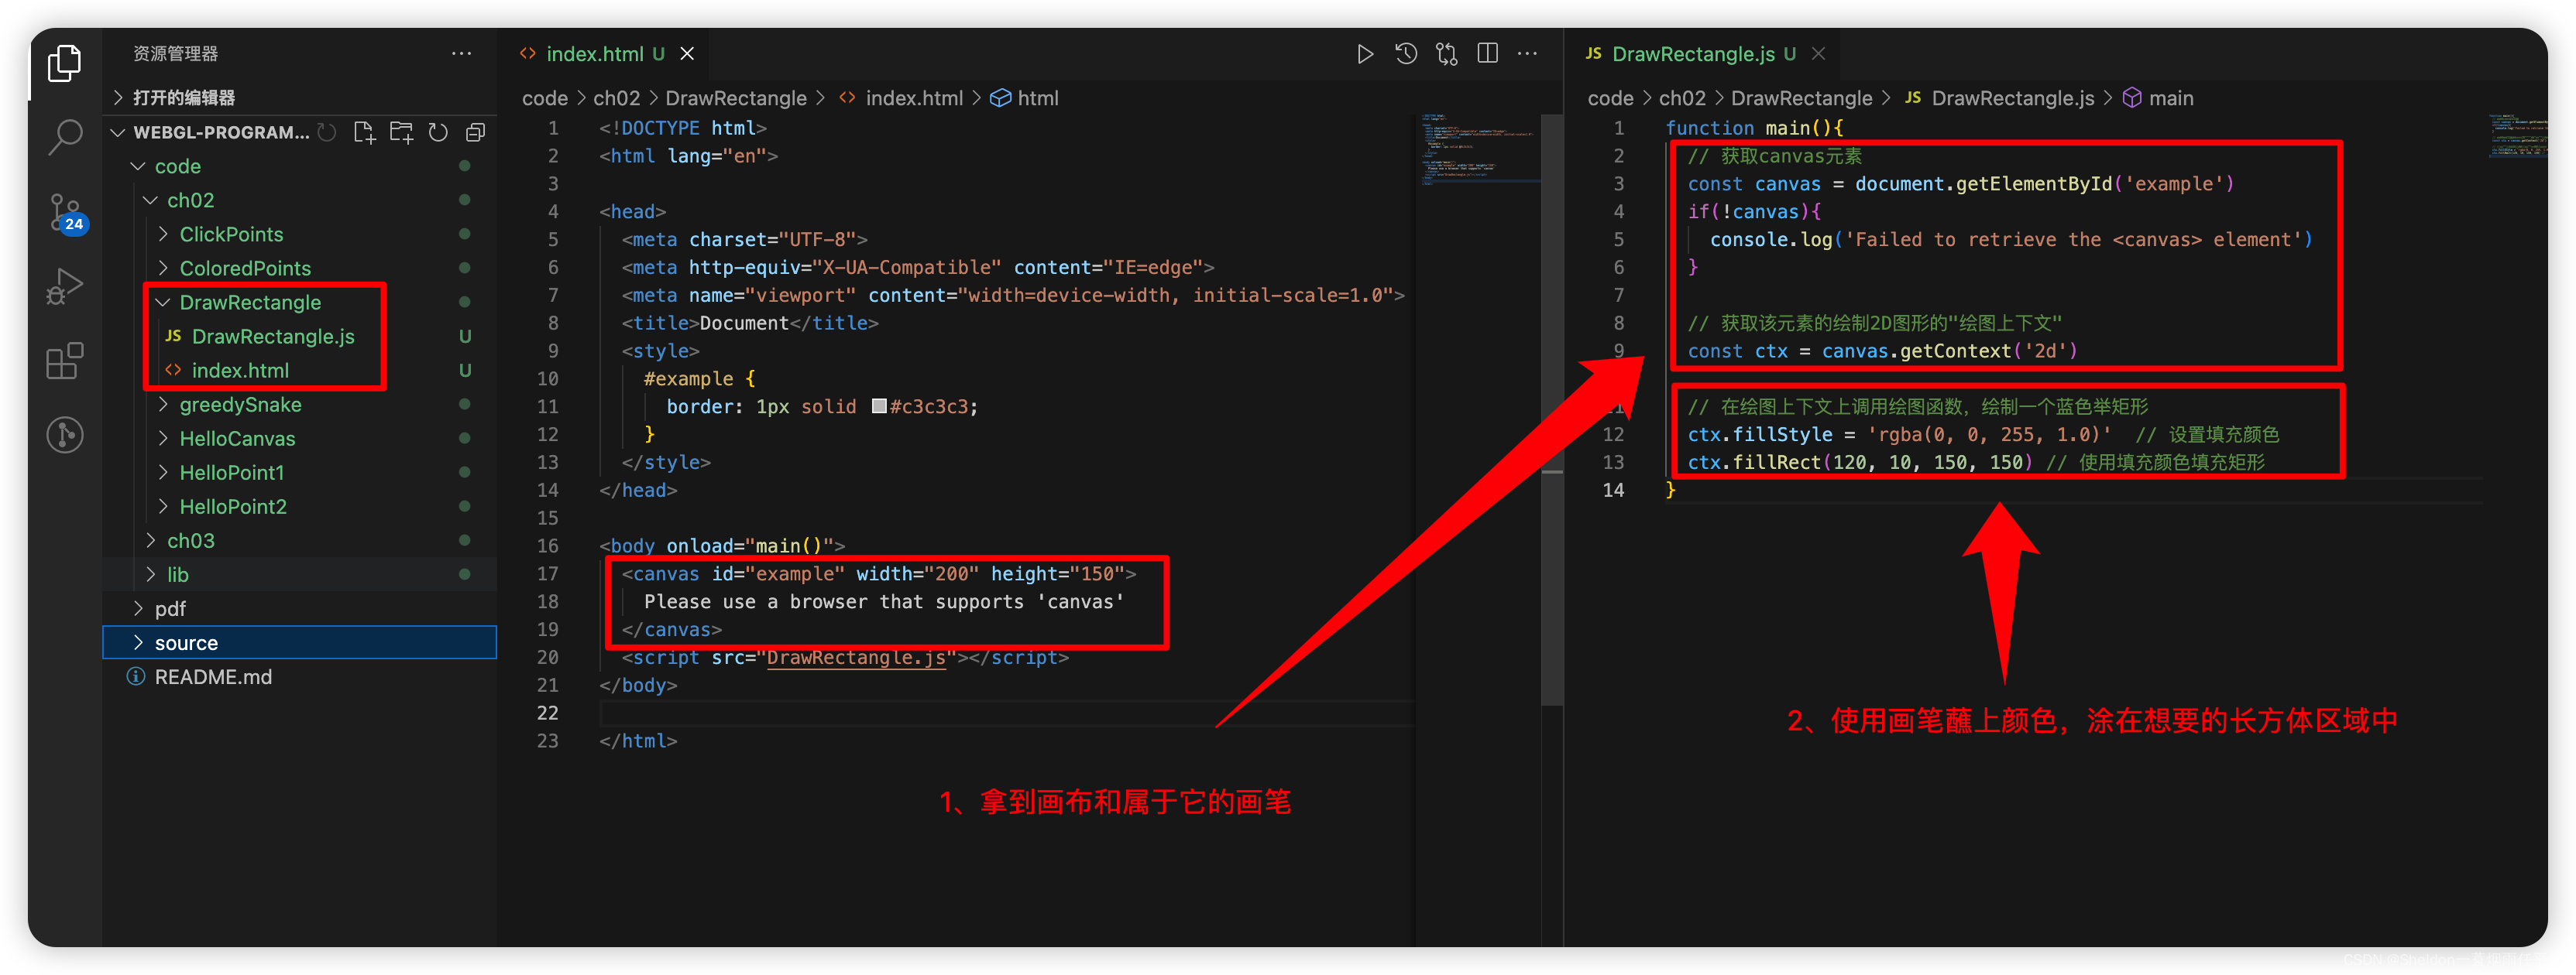
Task: Refresh the explorer file tree
Action: (438, 133)
